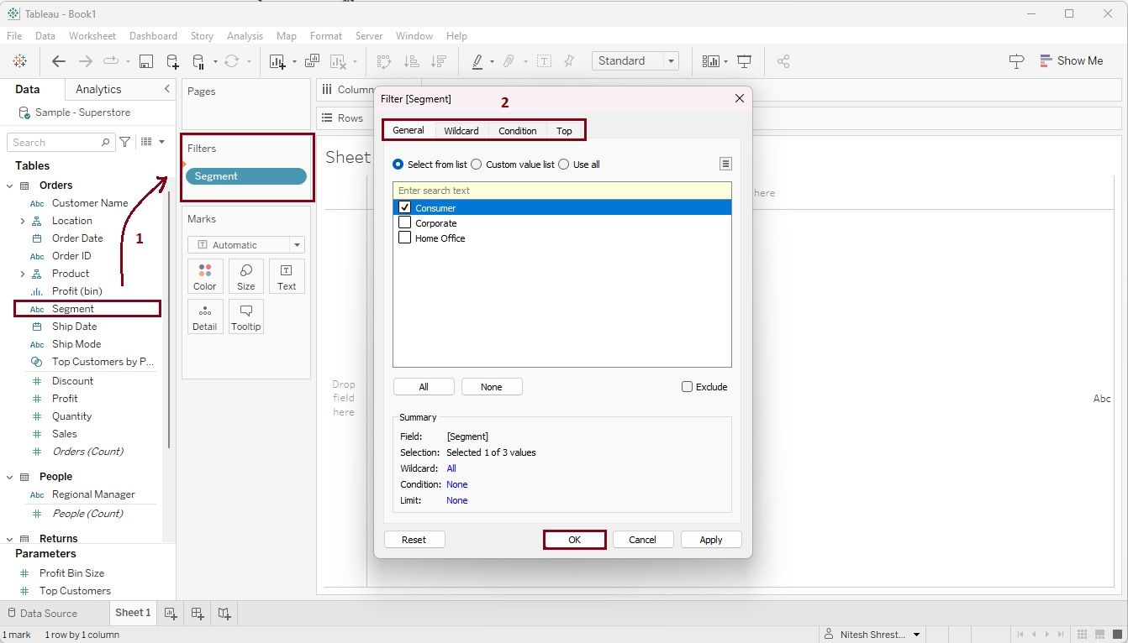Screen dimensions: 1128x643
Task: Check the Corporate checkbox
Action: pyautogui.click(x=405, y=223)
